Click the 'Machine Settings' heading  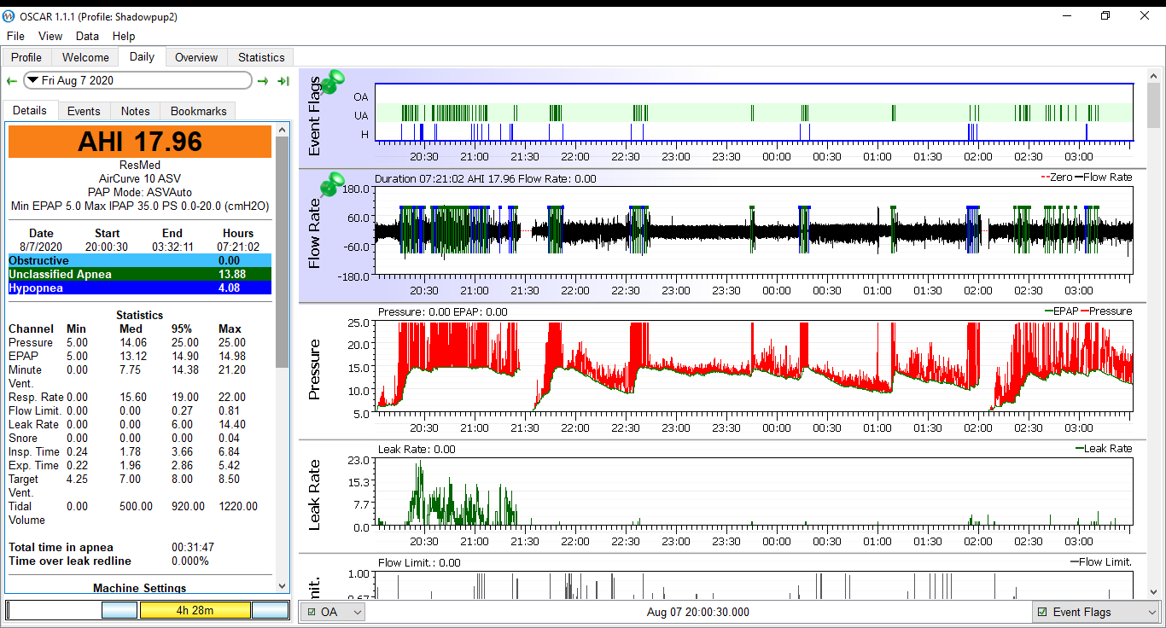(x=140, y=588)
